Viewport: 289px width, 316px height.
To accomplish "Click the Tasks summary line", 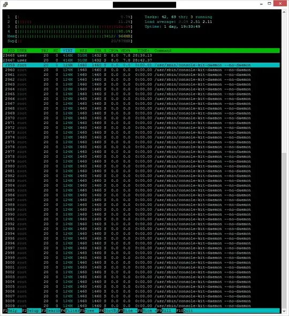I will 178,17.
